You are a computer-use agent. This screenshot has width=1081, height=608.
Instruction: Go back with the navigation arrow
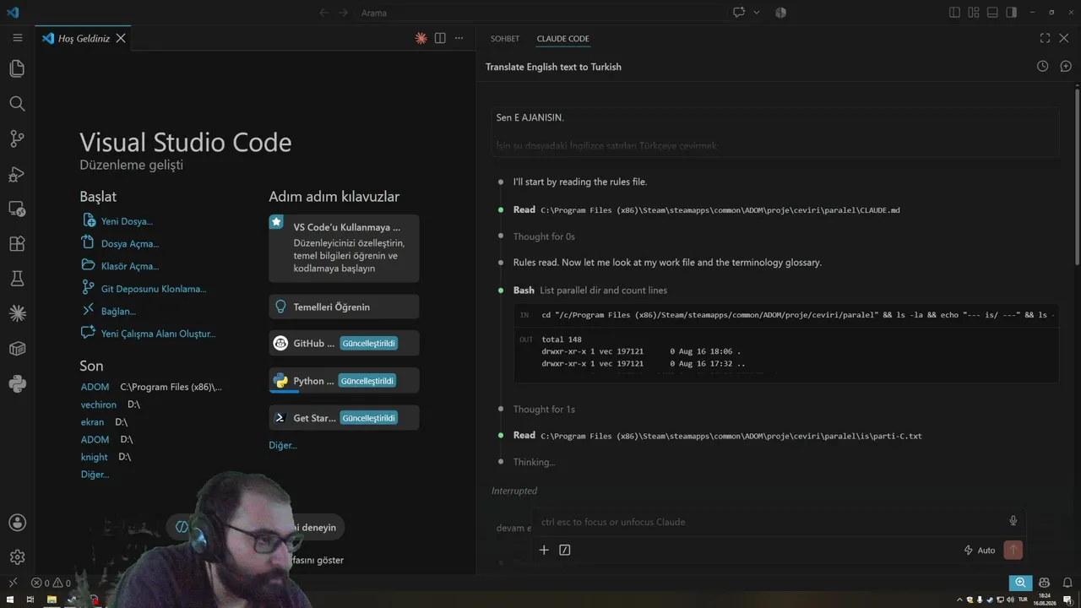(x=324, y=13)
